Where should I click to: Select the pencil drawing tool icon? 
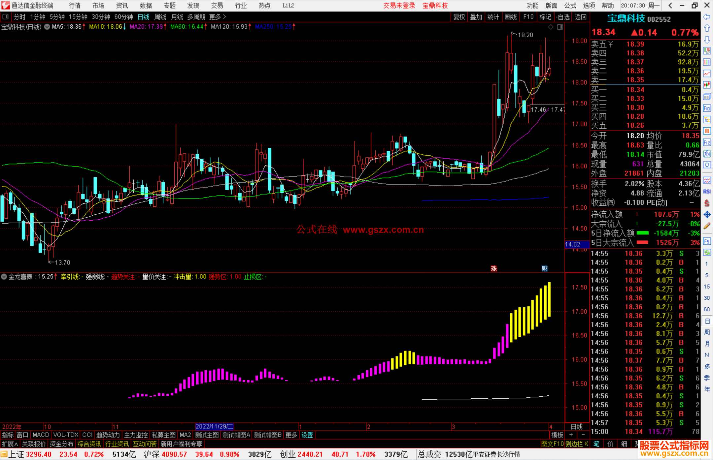pos(707,226)
